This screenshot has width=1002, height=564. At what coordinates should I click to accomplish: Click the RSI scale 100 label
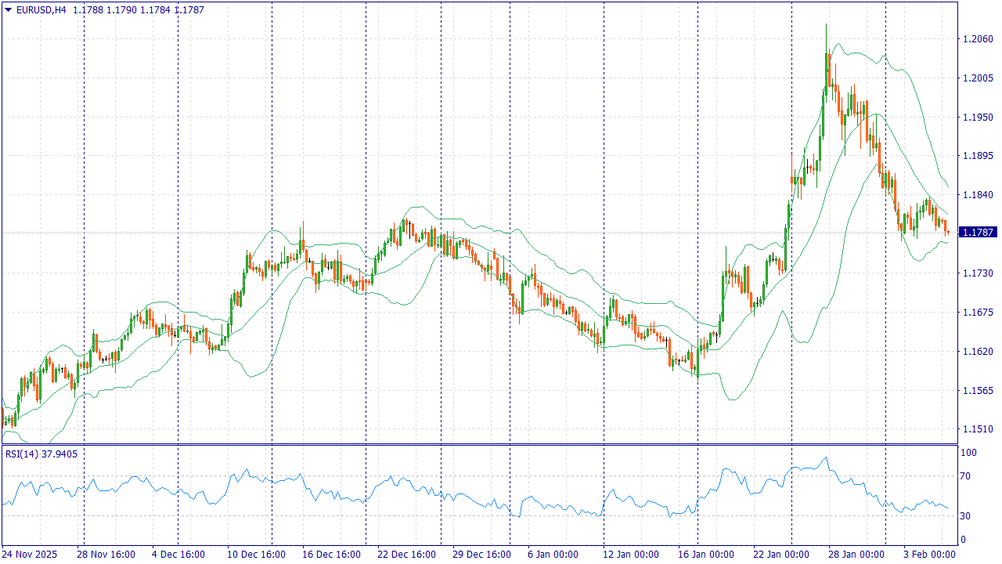968,453
